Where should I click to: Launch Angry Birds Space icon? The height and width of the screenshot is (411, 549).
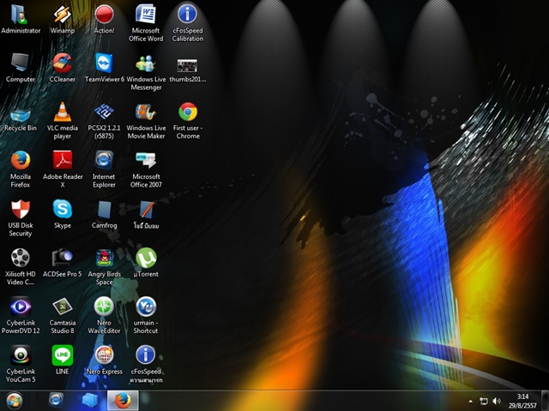tap(104, 258)
